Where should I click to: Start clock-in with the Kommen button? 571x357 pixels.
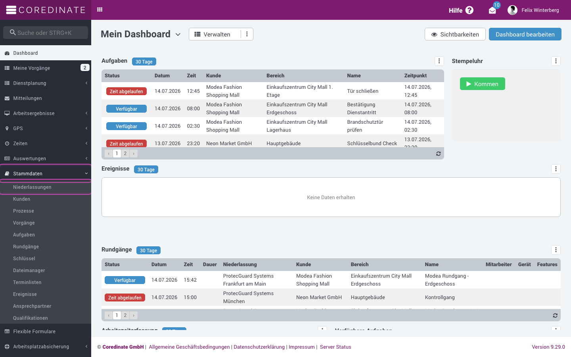pos(483,84)
